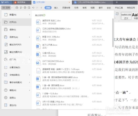Refresh the 最近使用 recent files list
The width and height of the screenshot is (138, 116).
(x=44, y=15)
